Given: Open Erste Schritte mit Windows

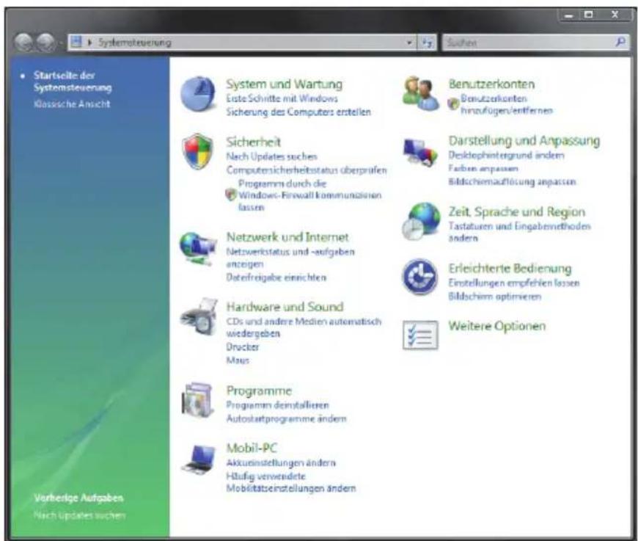Looking at the screenshot, I should coord(282,98).
